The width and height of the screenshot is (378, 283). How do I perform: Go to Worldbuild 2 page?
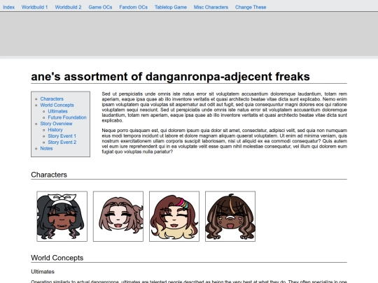click(68, 7)
